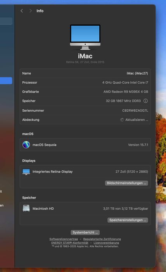This screenshot has width=166, height=272.
Task: Open memory info circle icon
Action: [x=145, y=101]
